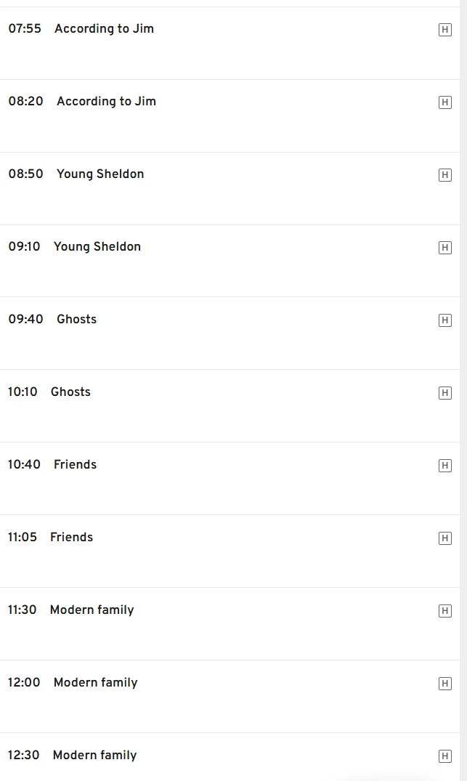Screen dimensions: 467x781
Task: Click the H icon for 07:55 According to Jim
Action: tap(445, 30)
